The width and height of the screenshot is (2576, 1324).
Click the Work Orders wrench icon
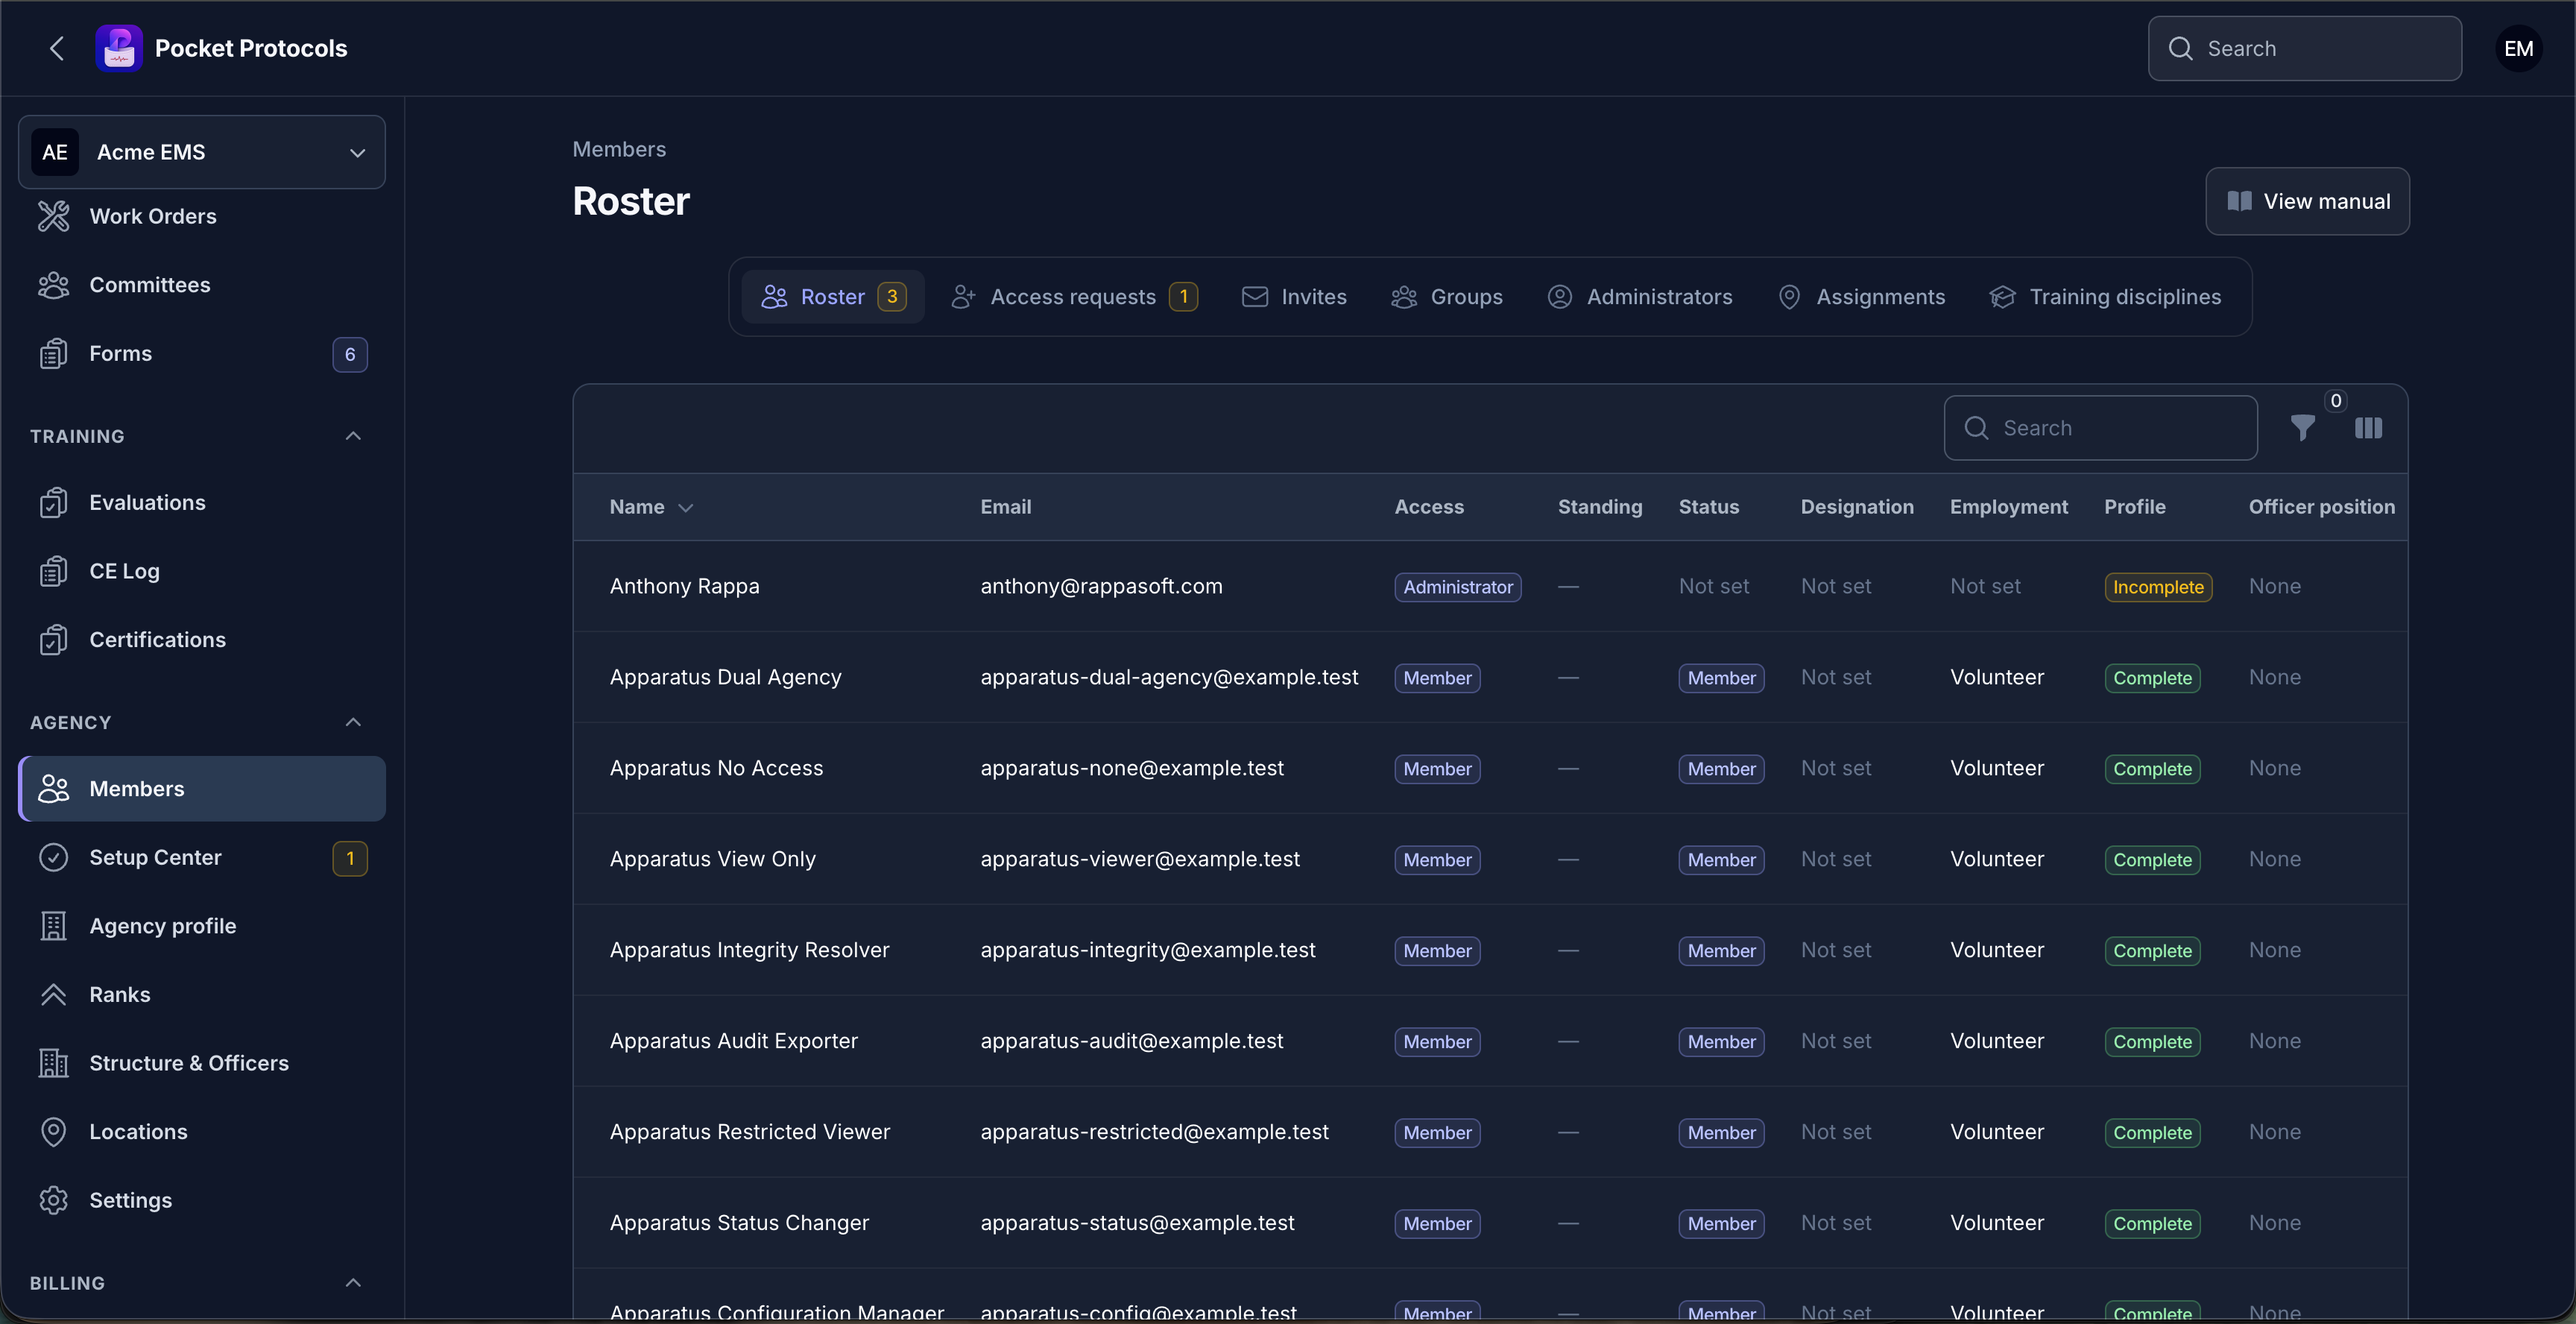[53, 216]
